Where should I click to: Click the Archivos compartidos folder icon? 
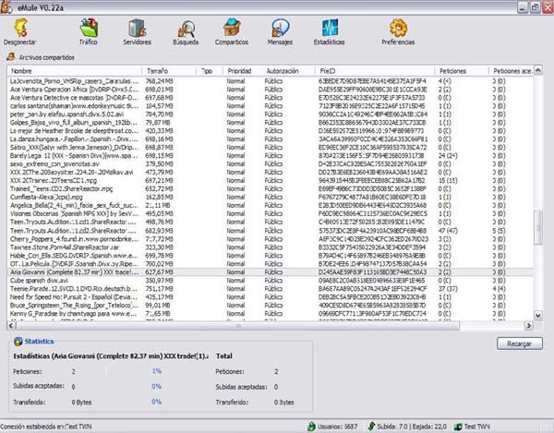[x=11, y=56]
